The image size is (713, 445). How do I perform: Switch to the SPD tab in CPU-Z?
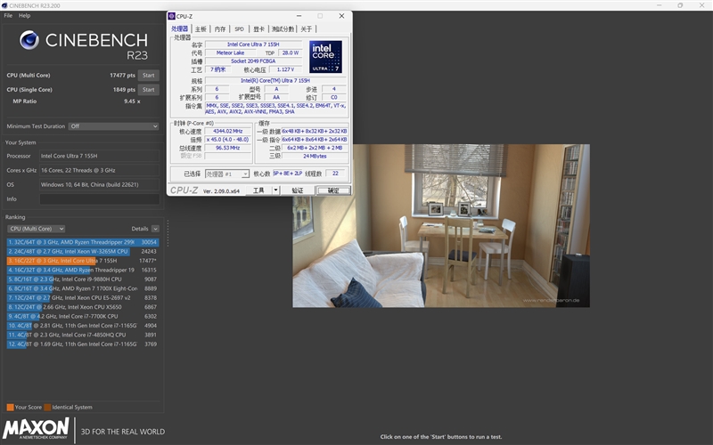[x=239, y=29]
